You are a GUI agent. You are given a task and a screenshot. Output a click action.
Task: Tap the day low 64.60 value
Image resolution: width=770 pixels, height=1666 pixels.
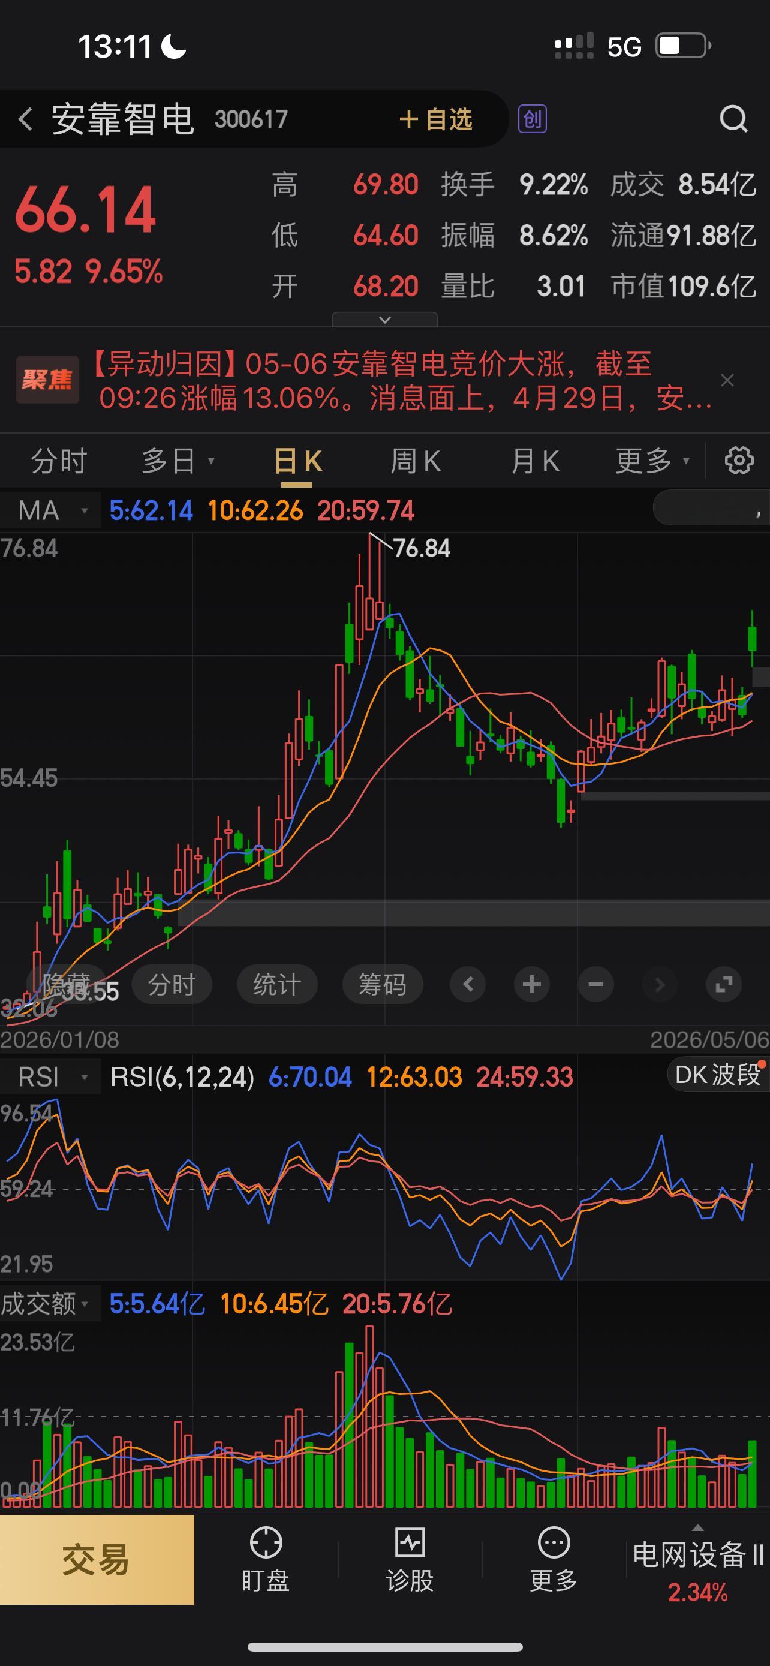pos(386,236)
